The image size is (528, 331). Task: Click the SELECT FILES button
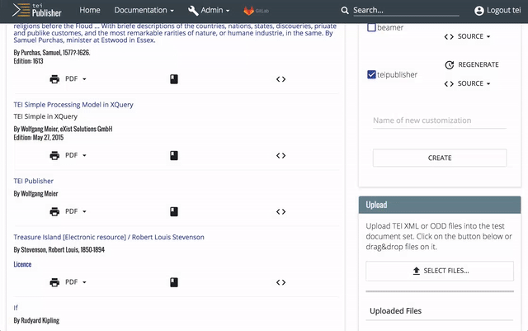tap(440, 271)
